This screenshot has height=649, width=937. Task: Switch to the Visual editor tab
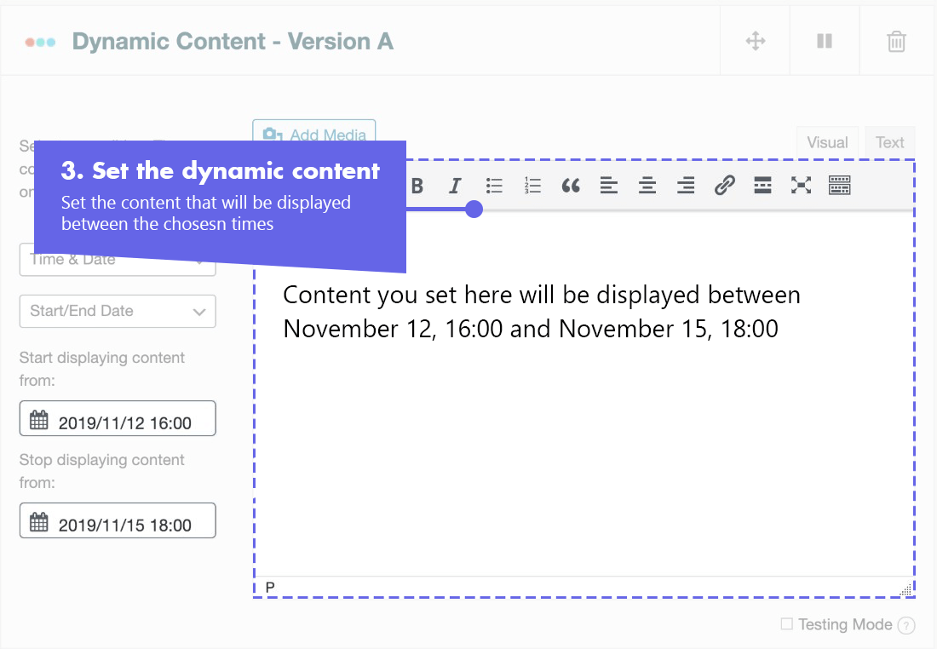(828, 143)
